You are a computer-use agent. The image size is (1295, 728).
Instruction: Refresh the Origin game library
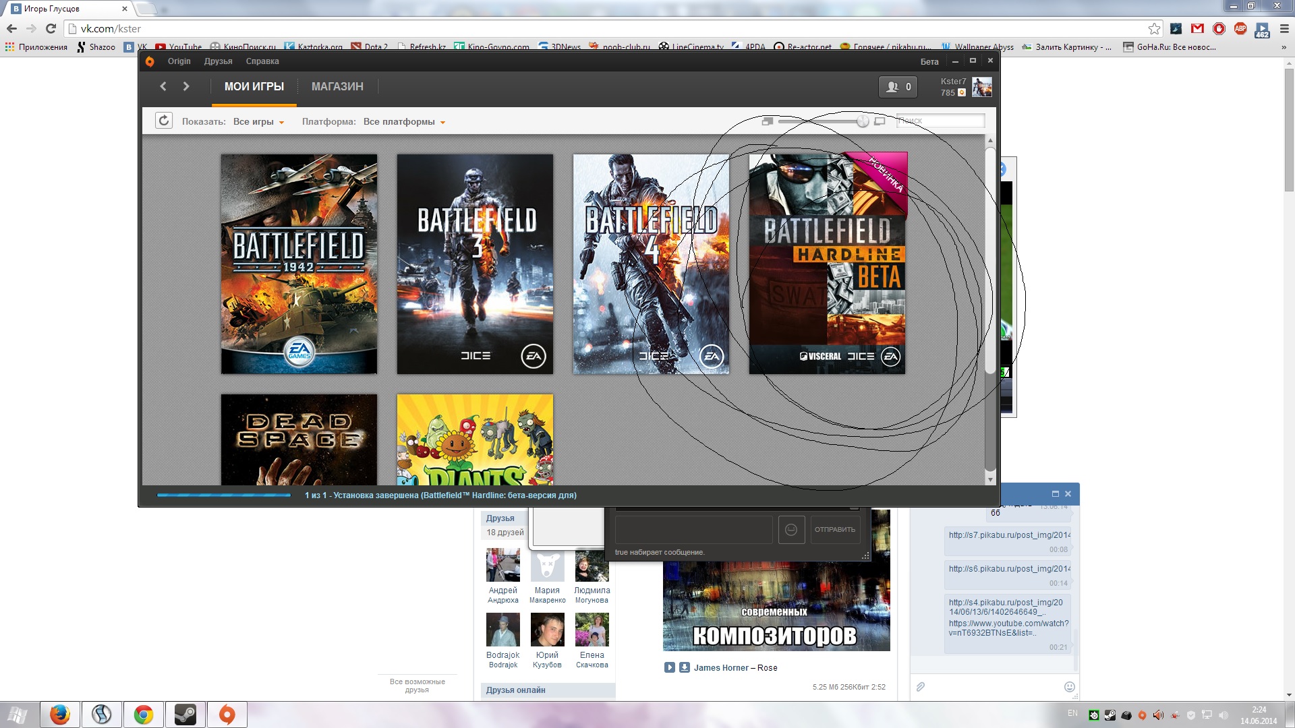click(164, 121)
